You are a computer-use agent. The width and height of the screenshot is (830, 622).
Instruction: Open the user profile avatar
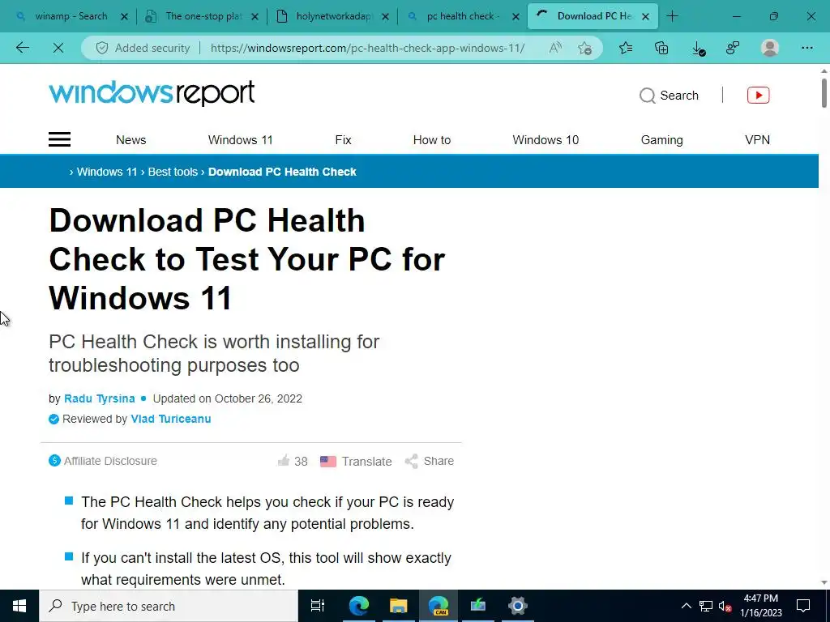click(x=770, y=48)
